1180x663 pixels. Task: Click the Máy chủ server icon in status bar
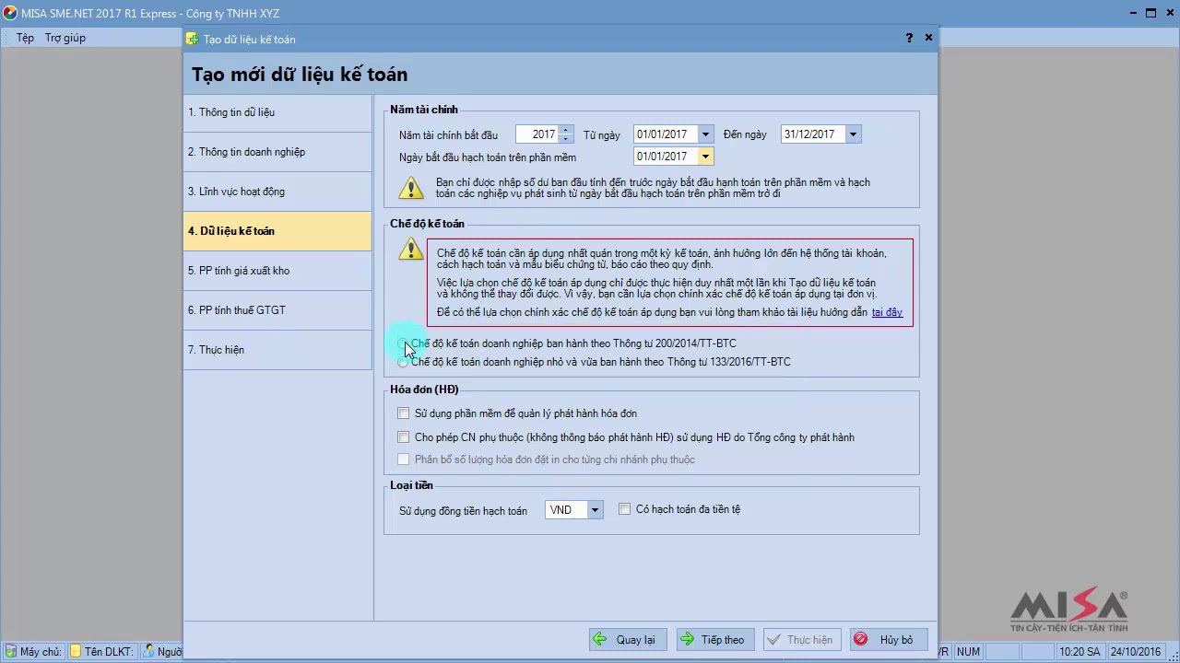pos(9,651)
